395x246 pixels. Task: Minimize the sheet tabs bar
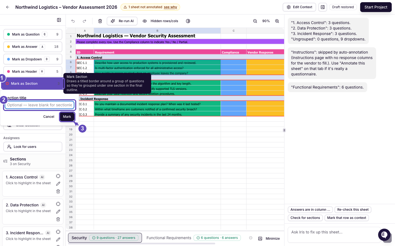pyautogui.click(x=269, y=239)
